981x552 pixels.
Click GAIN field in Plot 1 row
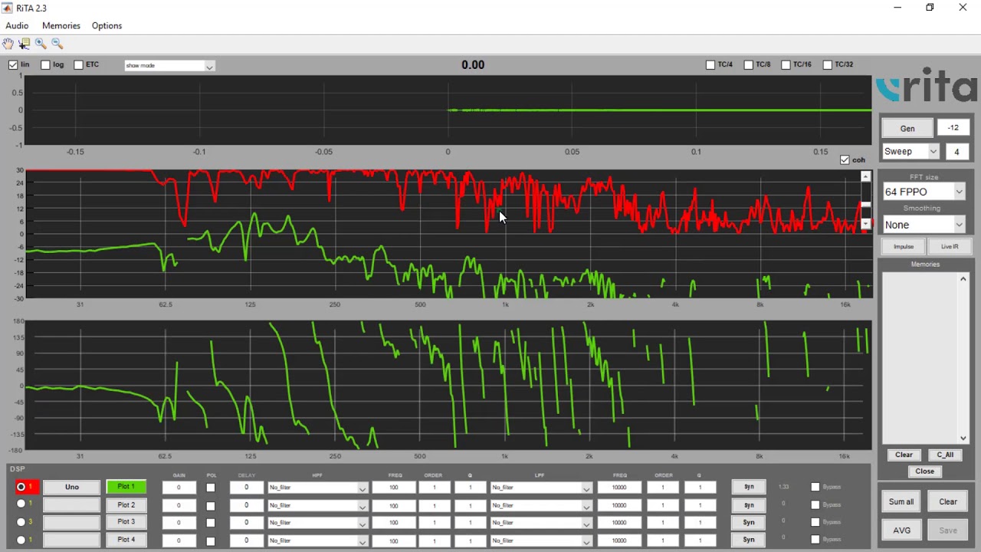(179, 488)
